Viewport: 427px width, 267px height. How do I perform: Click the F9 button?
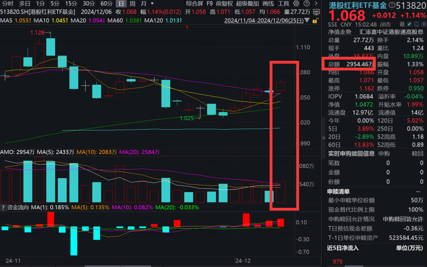pyautogui.click(x=209, y=4)
